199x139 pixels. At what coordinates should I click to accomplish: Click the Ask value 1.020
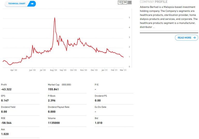coord(5,134)
